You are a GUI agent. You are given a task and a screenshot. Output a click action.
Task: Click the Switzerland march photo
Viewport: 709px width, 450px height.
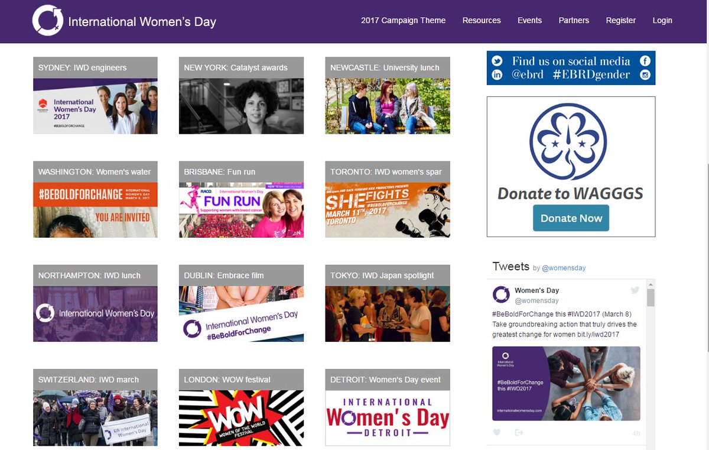pos(95,418)
